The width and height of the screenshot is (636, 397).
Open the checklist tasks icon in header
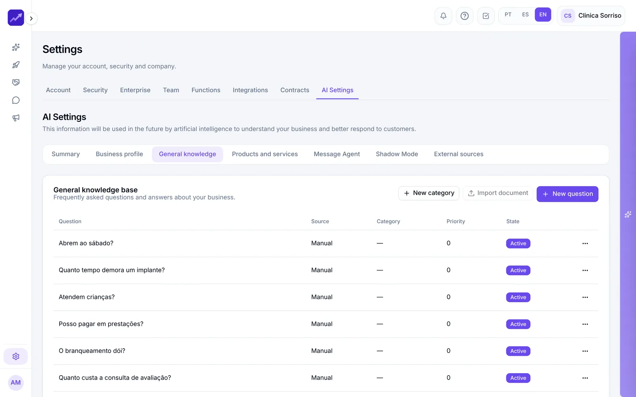click(486, 16)
